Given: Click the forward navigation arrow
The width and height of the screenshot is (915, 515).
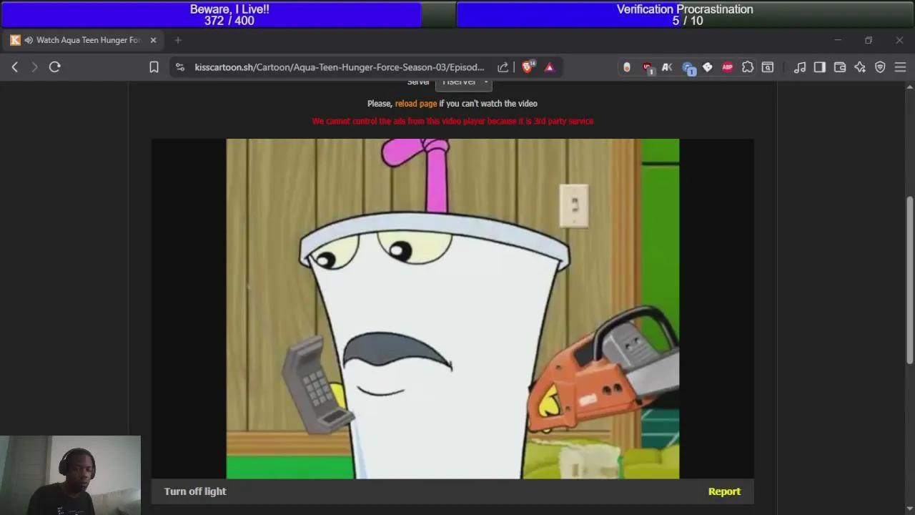Looking at the screenshot, I should tap(34, 67).
